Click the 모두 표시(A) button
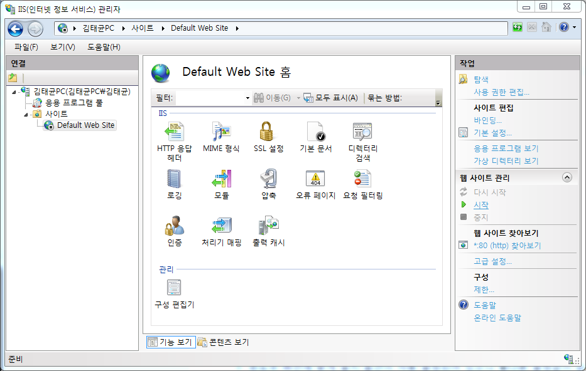Screen dimensions: 586x371 pyautogui.click(x=331, y=98)
